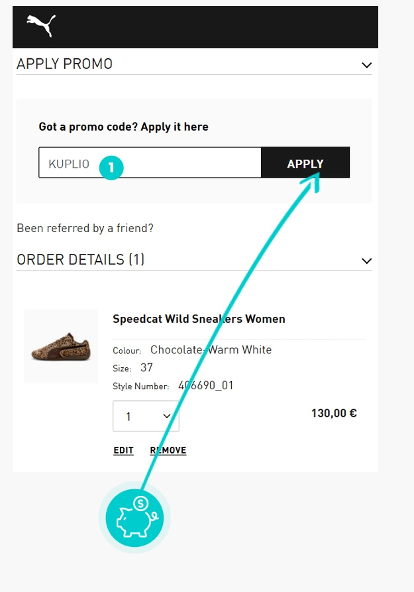Click the size 37 value

[146, 367]
